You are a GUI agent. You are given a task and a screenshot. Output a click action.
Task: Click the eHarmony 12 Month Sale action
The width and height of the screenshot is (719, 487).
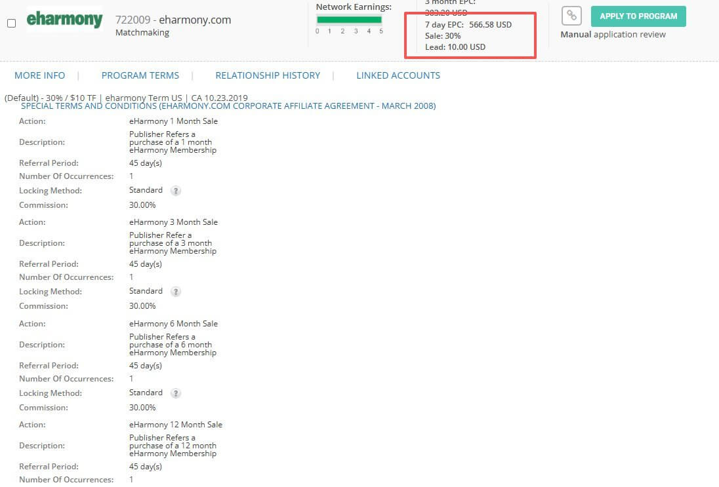[176, 425]
